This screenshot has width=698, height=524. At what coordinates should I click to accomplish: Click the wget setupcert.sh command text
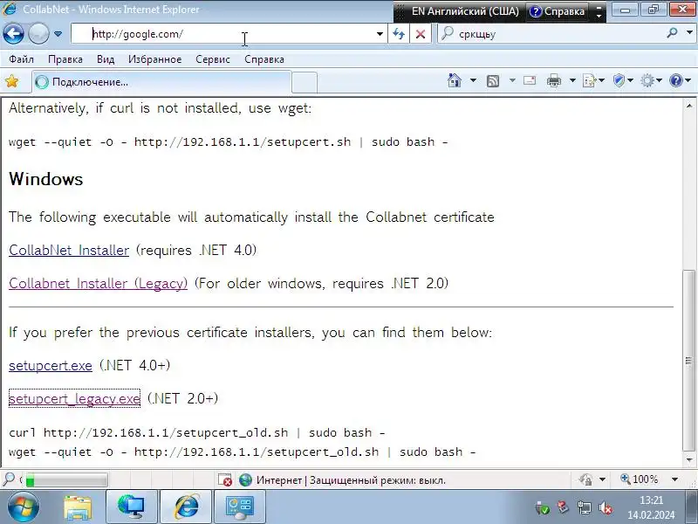coord(228,142)
